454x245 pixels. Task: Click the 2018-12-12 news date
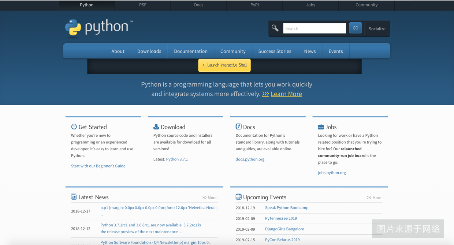click(81, 229)
